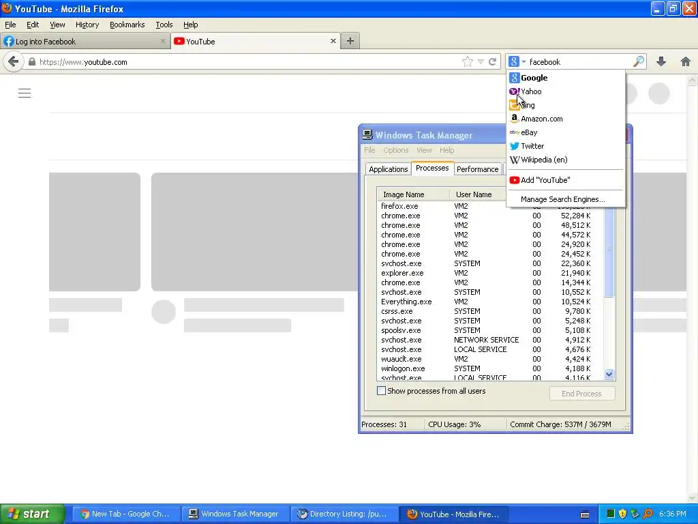Click the Safely Remove Hardware tray icon

coord(635,514)
